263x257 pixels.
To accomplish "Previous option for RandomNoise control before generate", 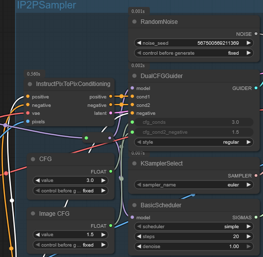I will (x=139, y=53).
